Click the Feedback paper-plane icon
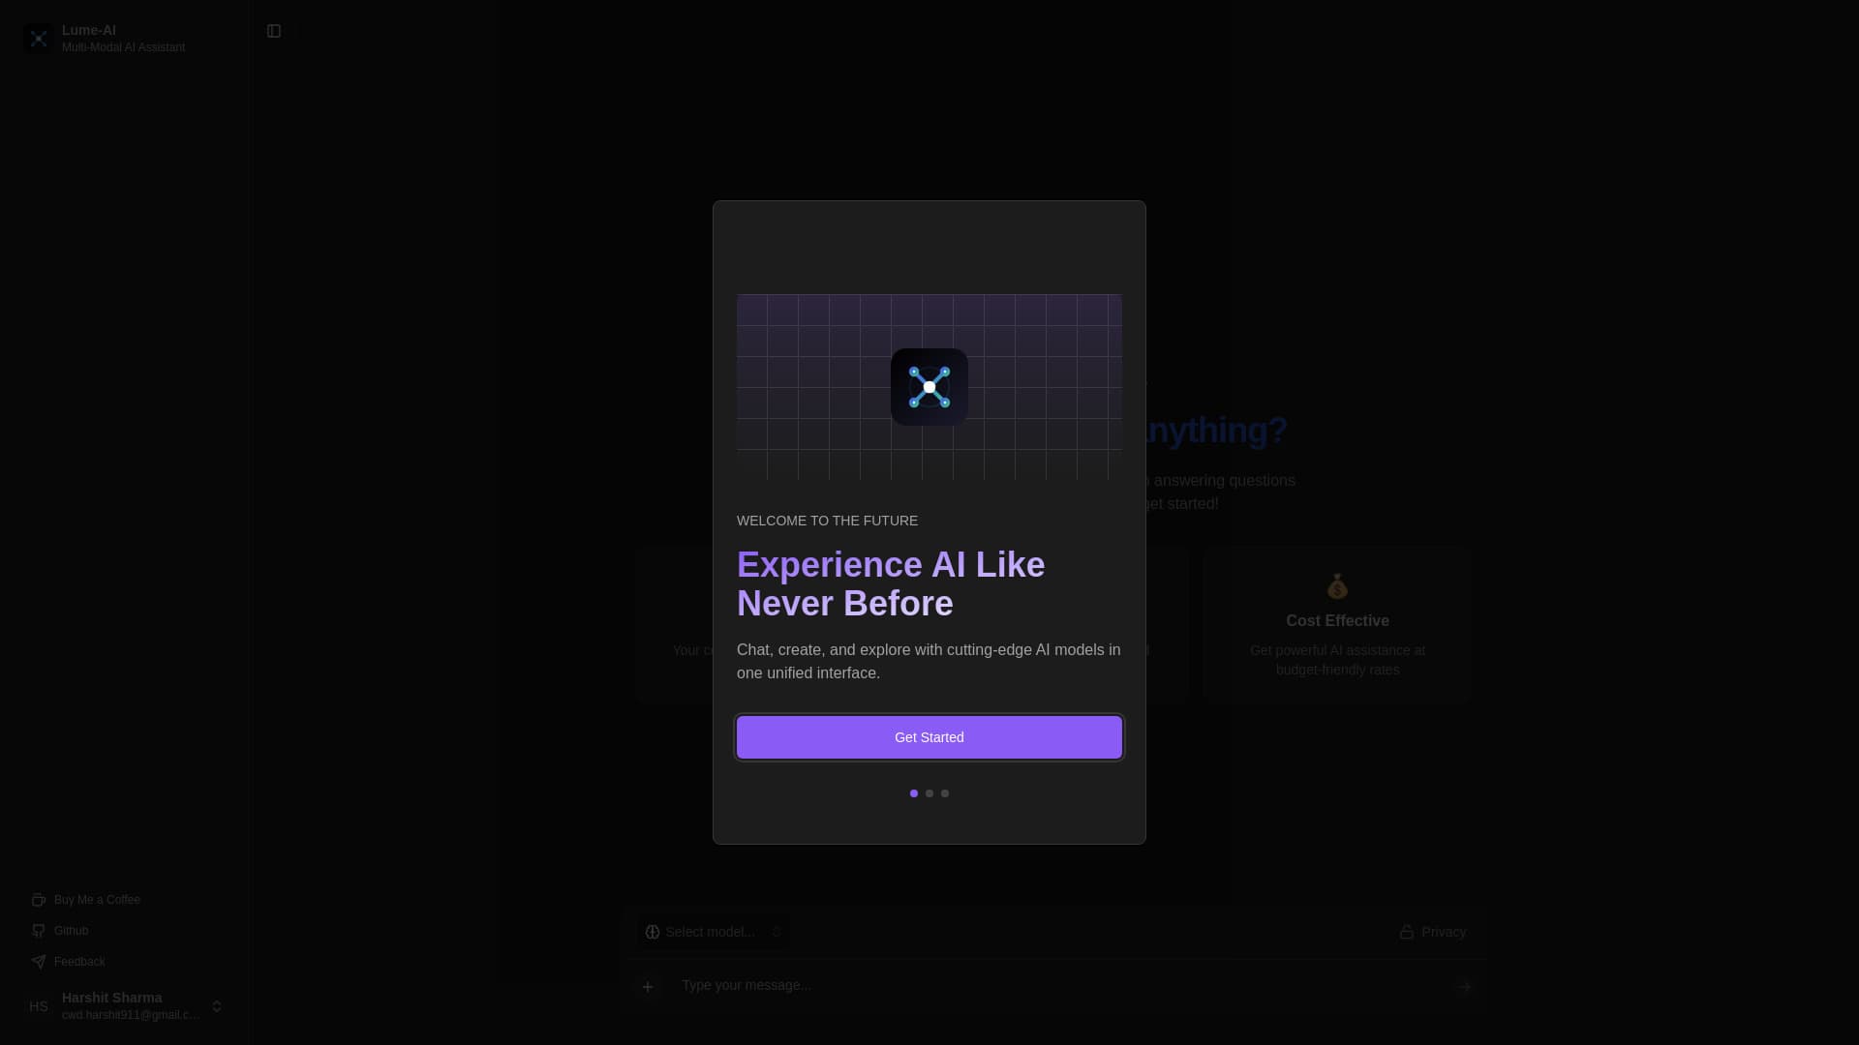 coord(39,962)
